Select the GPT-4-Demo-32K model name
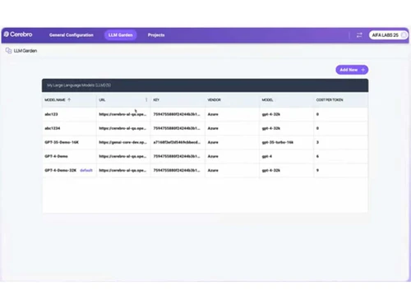 click(61, 170)
